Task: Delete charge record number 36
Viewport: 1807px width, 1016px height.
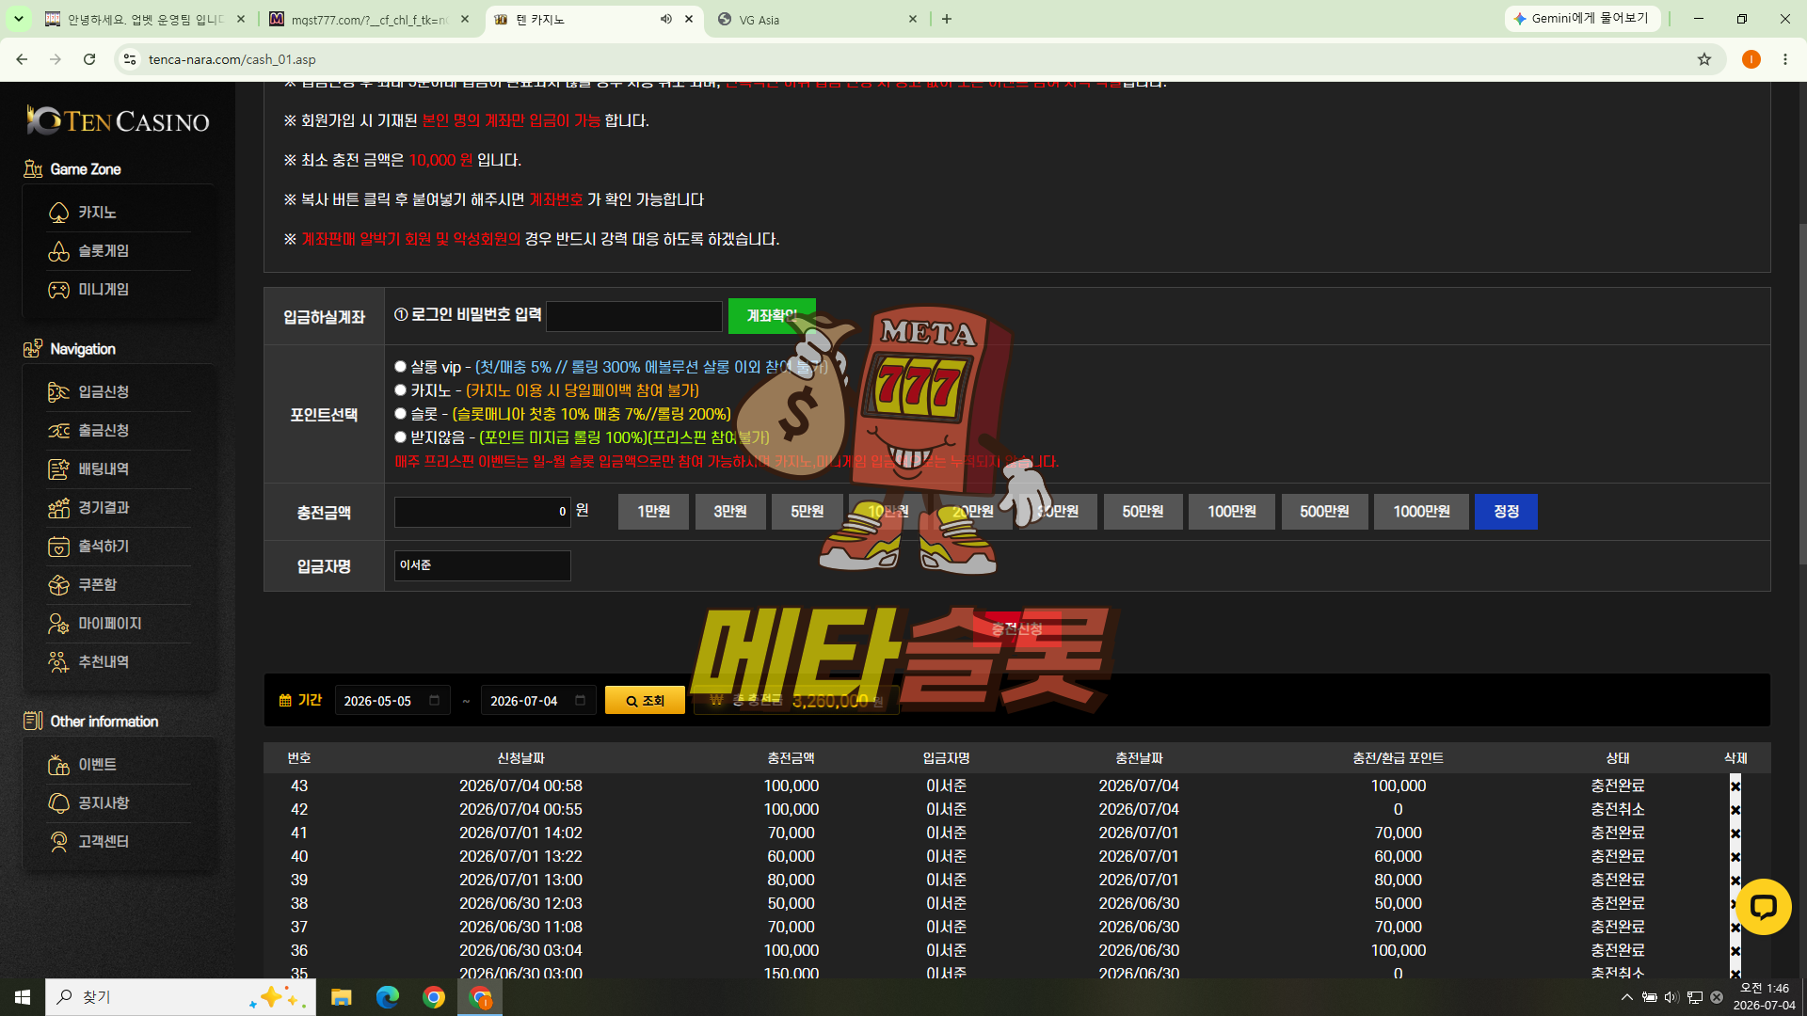Action: coord(1735,951)
